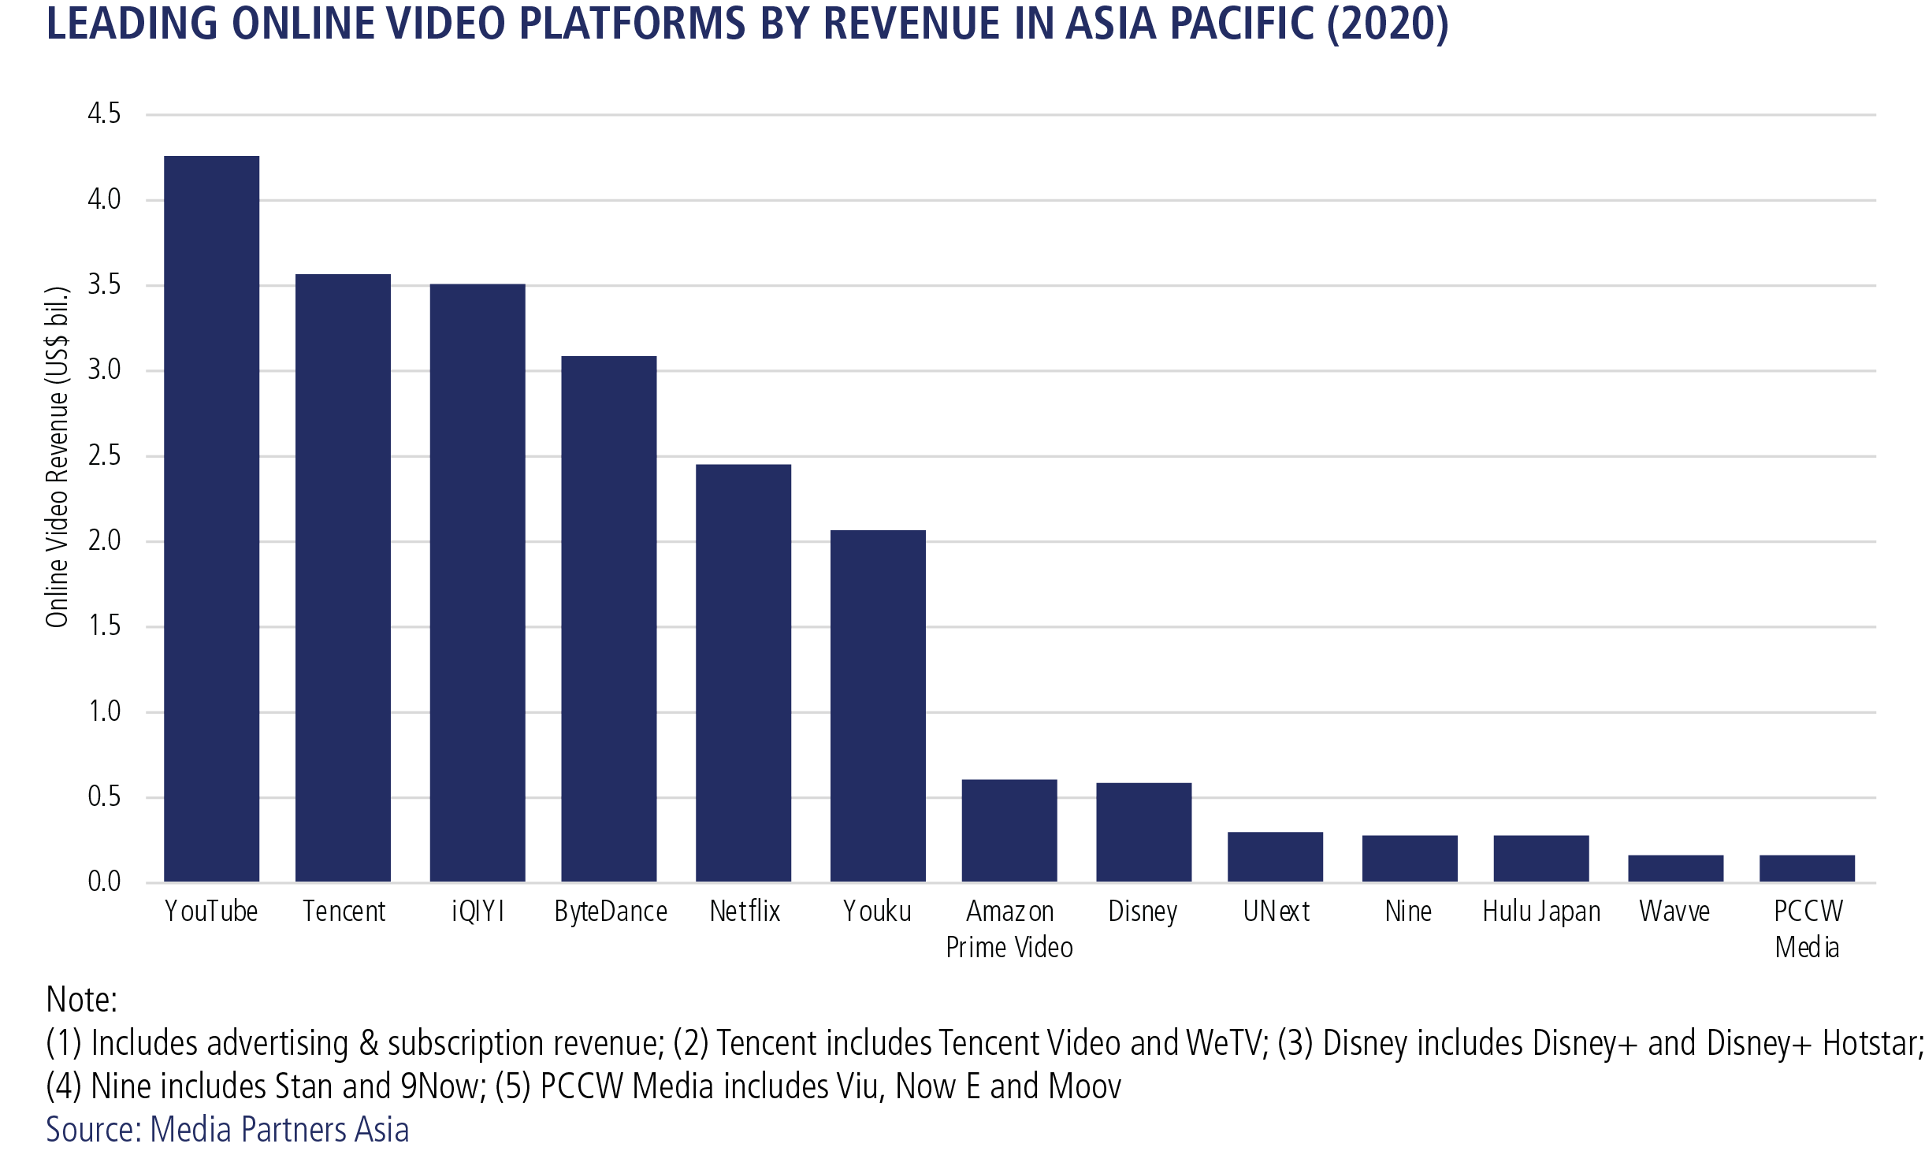Click the Tencent bar in chart

click(343, 577)
